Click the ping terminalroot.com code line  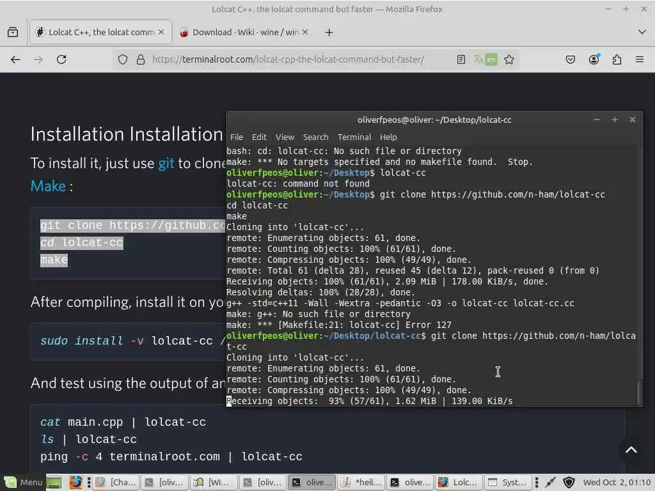pos(171,456)
